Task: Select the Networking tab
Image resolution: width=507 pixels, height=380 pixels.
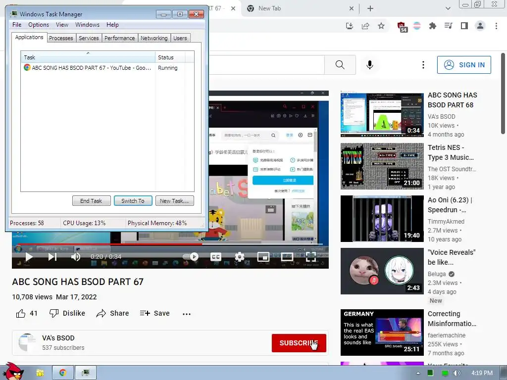Action: (154, 38)
